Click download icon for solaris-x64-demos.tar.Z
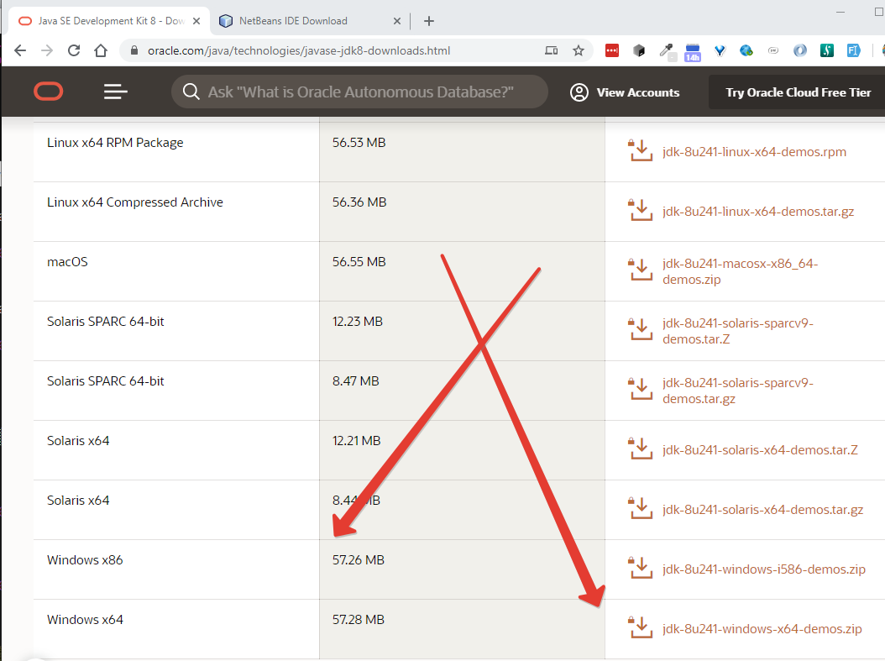Image resolution: width=885 pixels, height=661 pixels. click(641, 449)
